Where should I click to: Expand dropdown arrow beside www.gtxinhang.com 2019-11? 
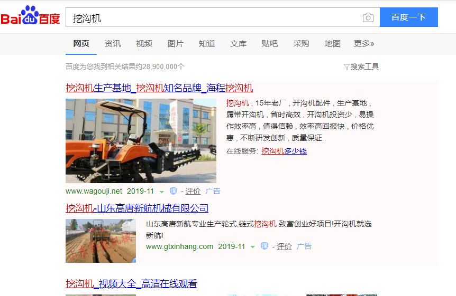[x=253, y=247]
